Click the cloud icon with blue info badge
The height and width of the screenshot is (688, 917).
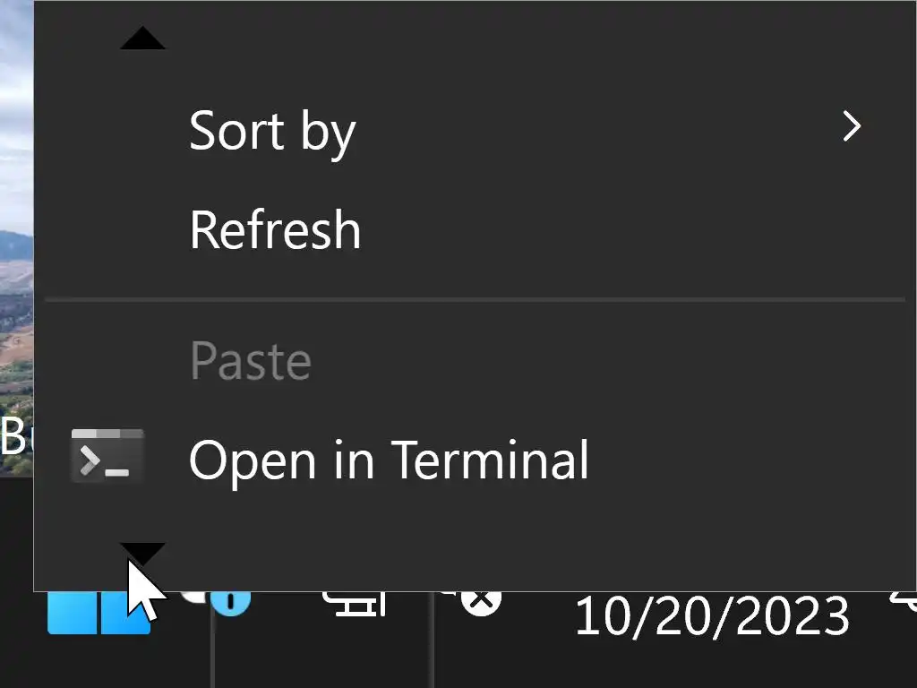pyautogui.click(x=219, y=601)
